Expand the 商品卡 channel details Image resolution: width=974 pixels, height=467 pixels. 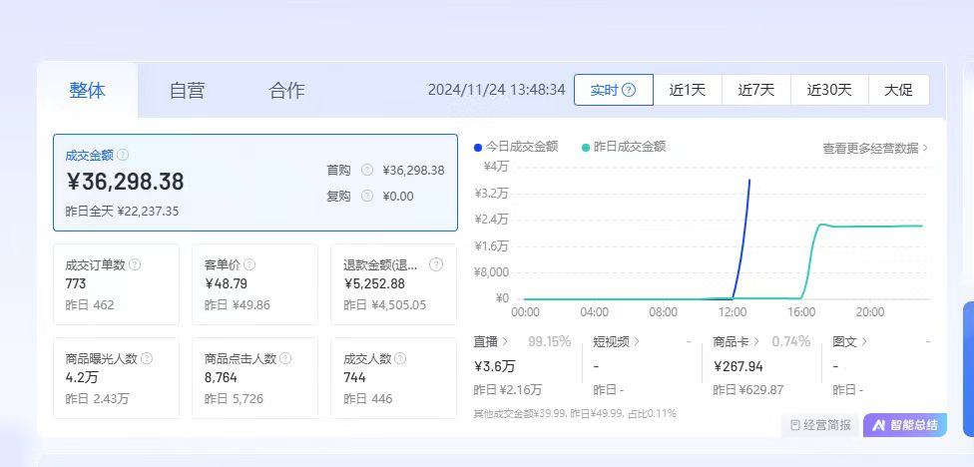click(736, 341)
